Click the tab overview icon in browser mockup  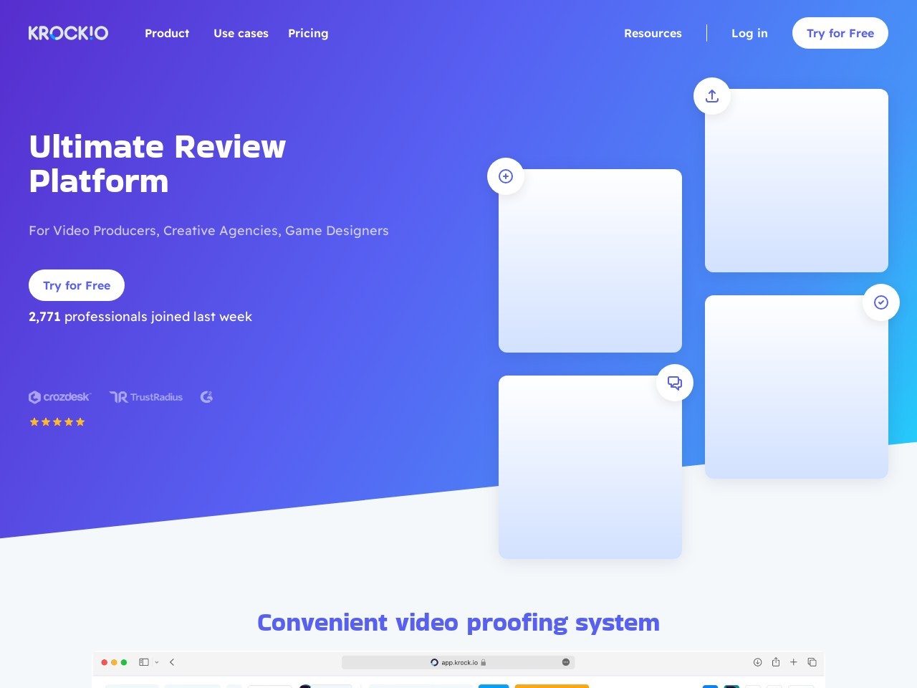(812, 662)
